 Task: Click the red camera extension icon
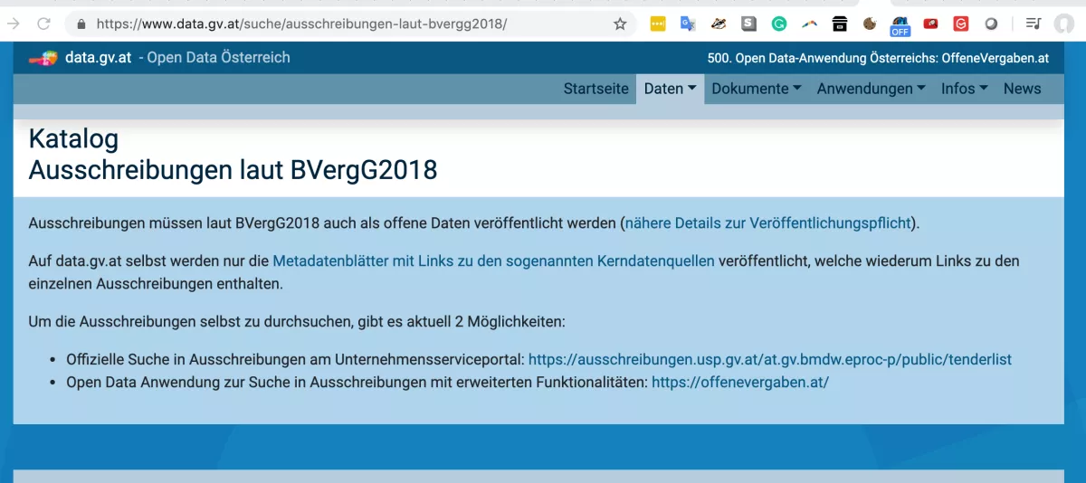click(x=930, y=24)
